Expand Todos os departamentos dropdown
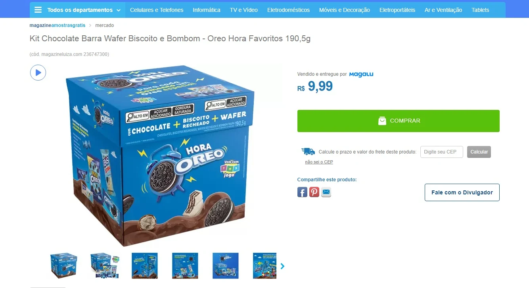529x288 pixels. coord(77,10)
